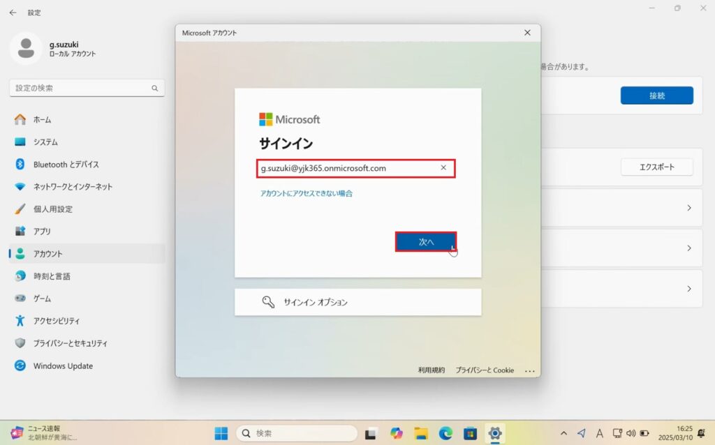Click the エクスポート button in Settings
Viewport: 715px width, 445px height.
click(x=656, y=167)
